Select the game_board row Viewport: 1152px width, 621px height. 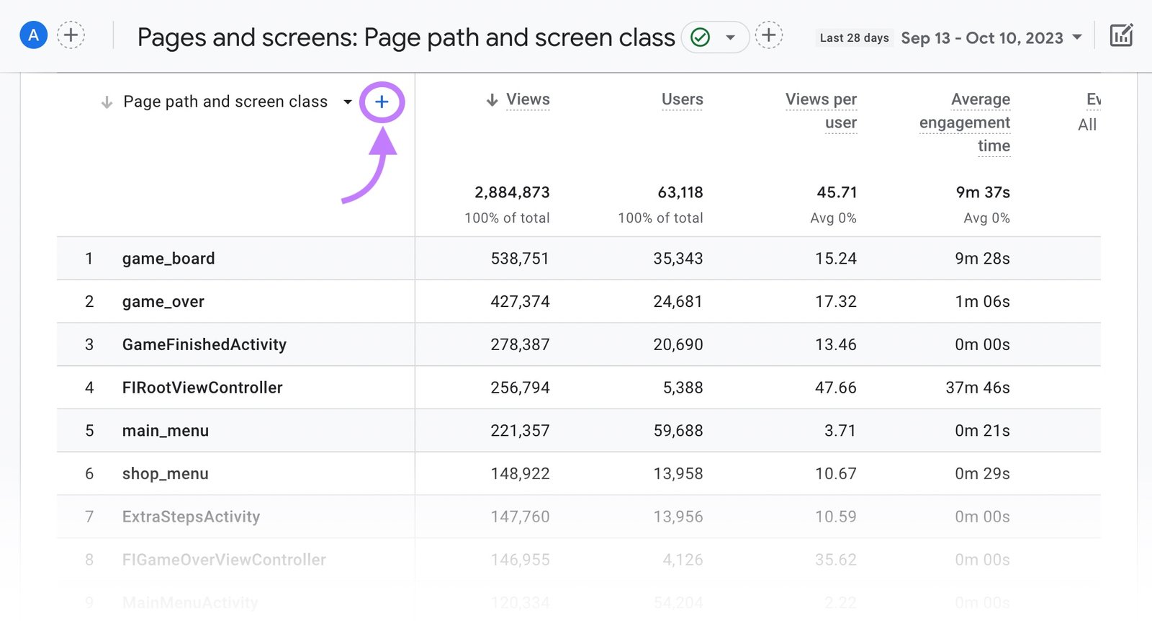[x=168, y=259]
